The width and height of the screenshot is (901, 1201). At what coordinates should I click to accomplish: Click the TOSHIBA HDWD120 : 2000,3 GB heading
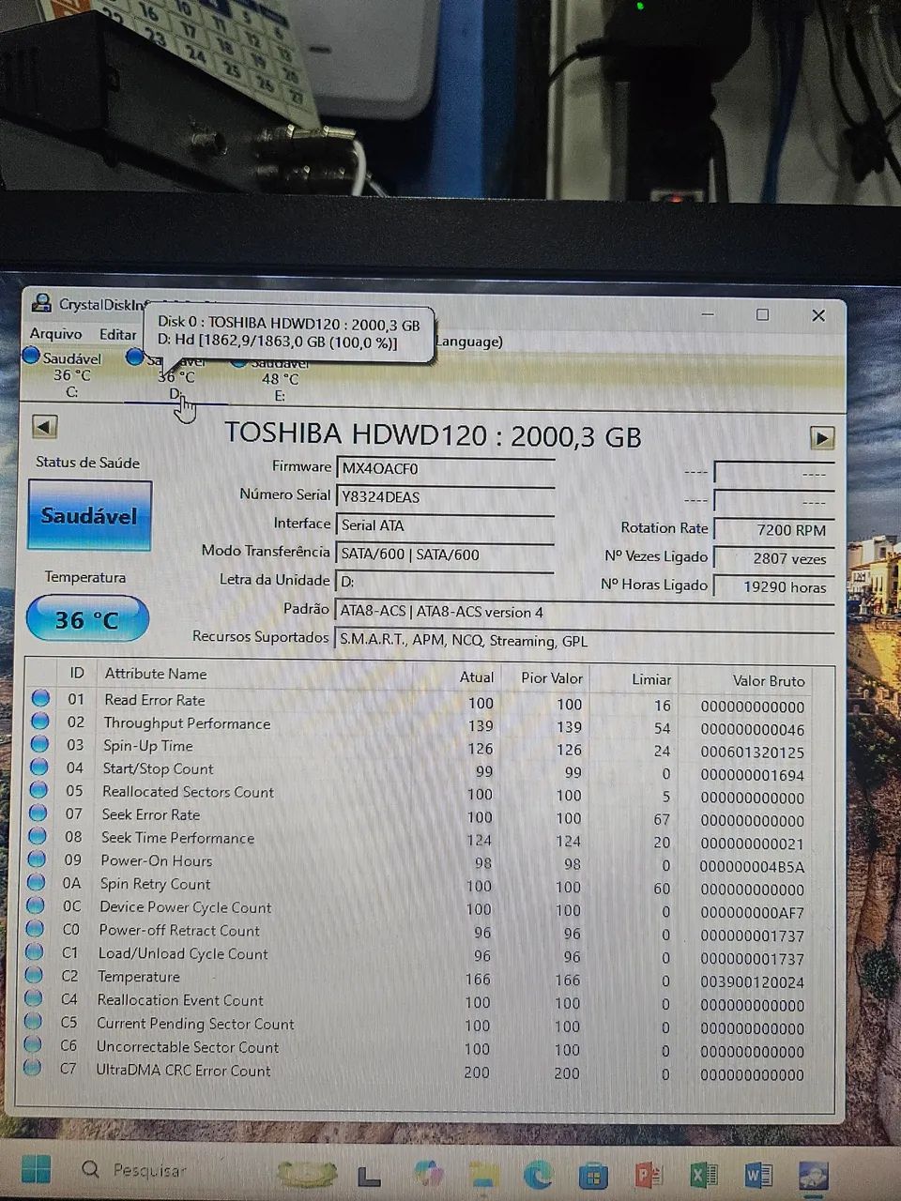433,435
